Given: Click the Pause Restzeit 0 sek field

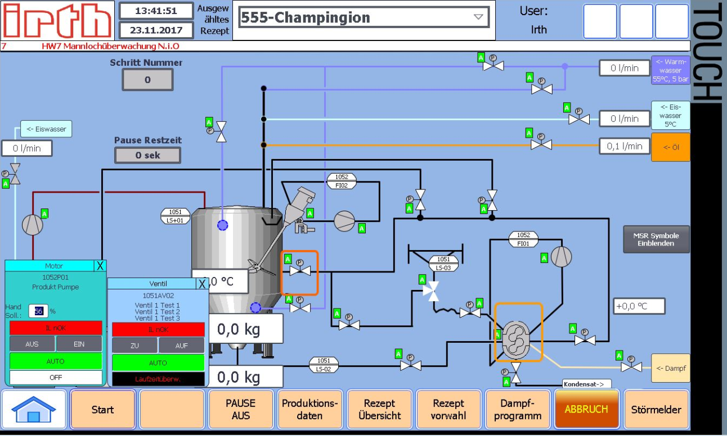Looking at the screenshot, I should pos(147,155).
